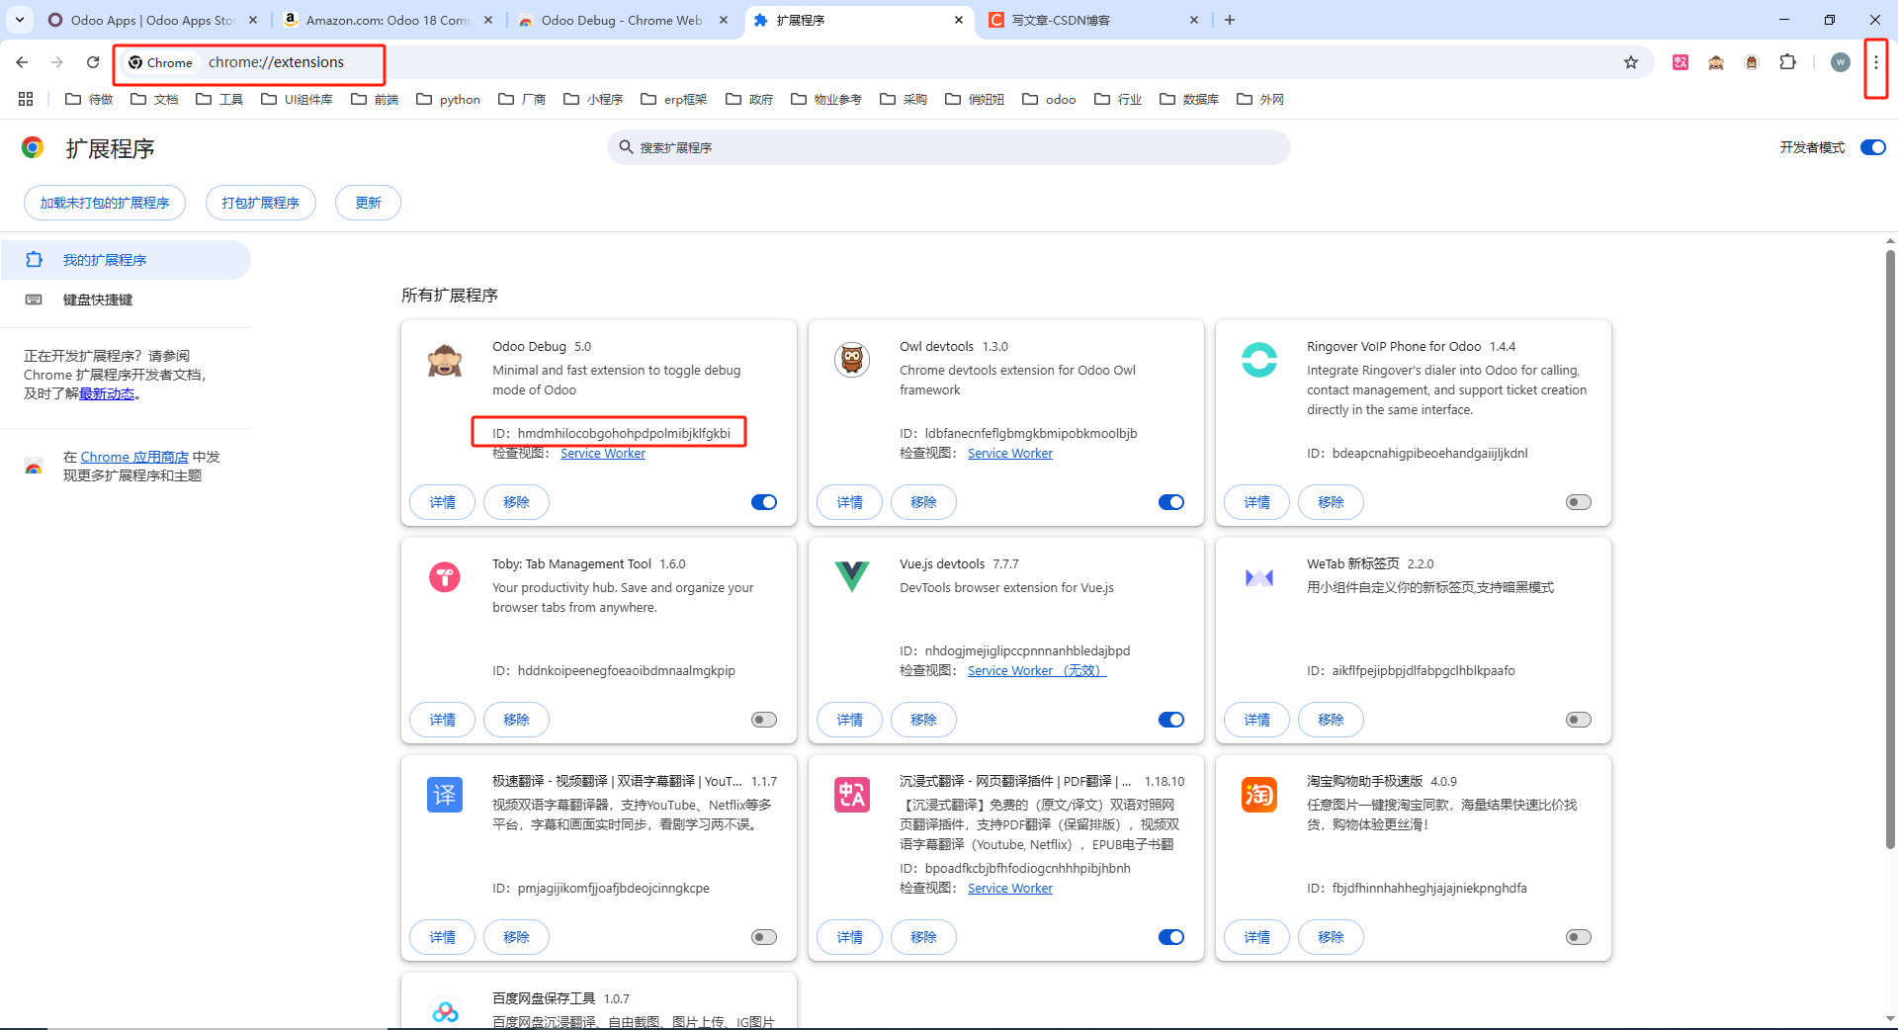Open the Chrome three-dot menu
The image size is (1898, 1030).
coord(1876,61)
